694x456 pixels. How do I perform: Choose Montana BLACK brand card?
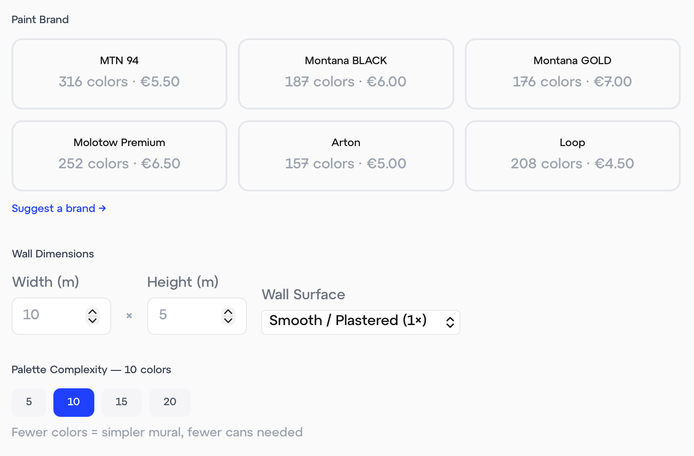tap(346, 74)
